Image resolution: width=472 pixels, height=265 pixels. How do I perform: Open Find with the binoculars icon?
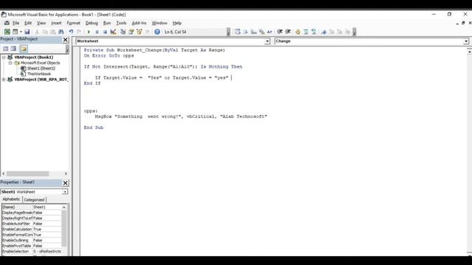coord(61,32)
